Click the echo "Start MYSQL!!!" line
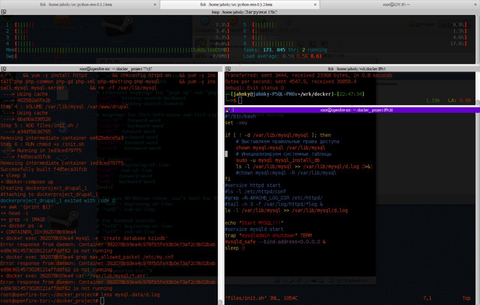Image resolution: width=480 pixels, height=305 pixels. (254, 223)
